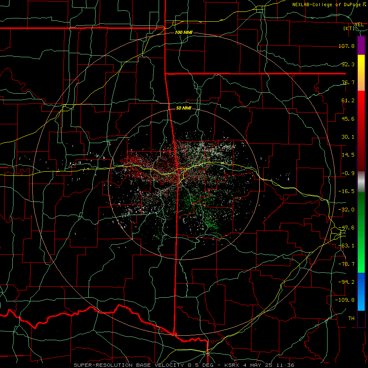Click the -63.1 velocity scale value
This screenshot has width=368, height=368.
coord(346,246)
